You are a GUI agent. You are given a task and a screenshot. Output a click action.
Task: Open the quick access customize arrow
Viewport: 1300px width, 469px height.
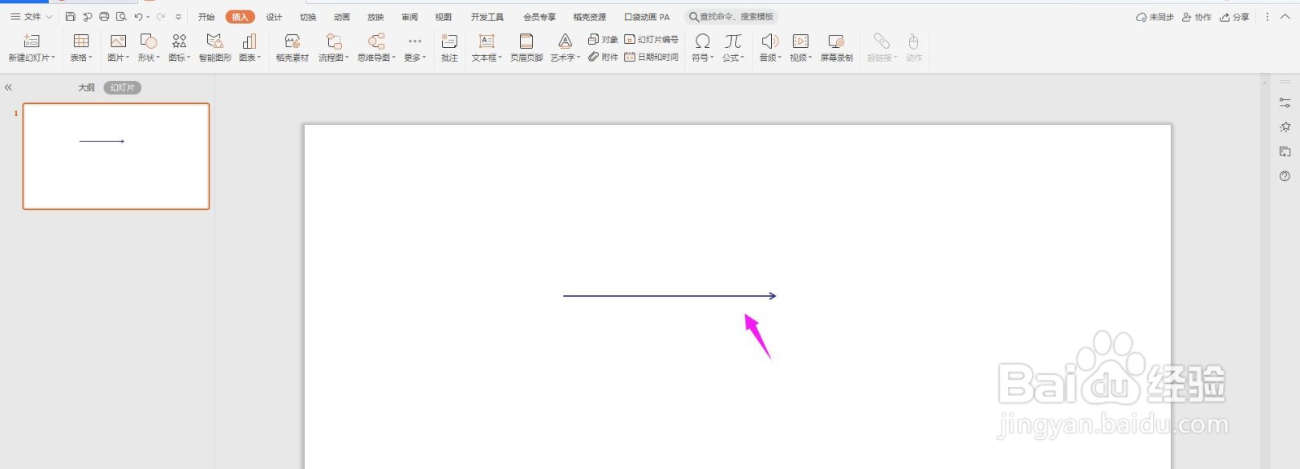pos(179,17)
